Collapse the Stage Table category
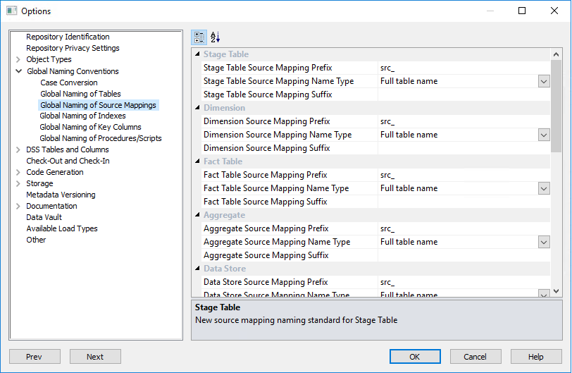Image resolution: width=572 pixels, height=373 pixels. (x=197, y=54)
